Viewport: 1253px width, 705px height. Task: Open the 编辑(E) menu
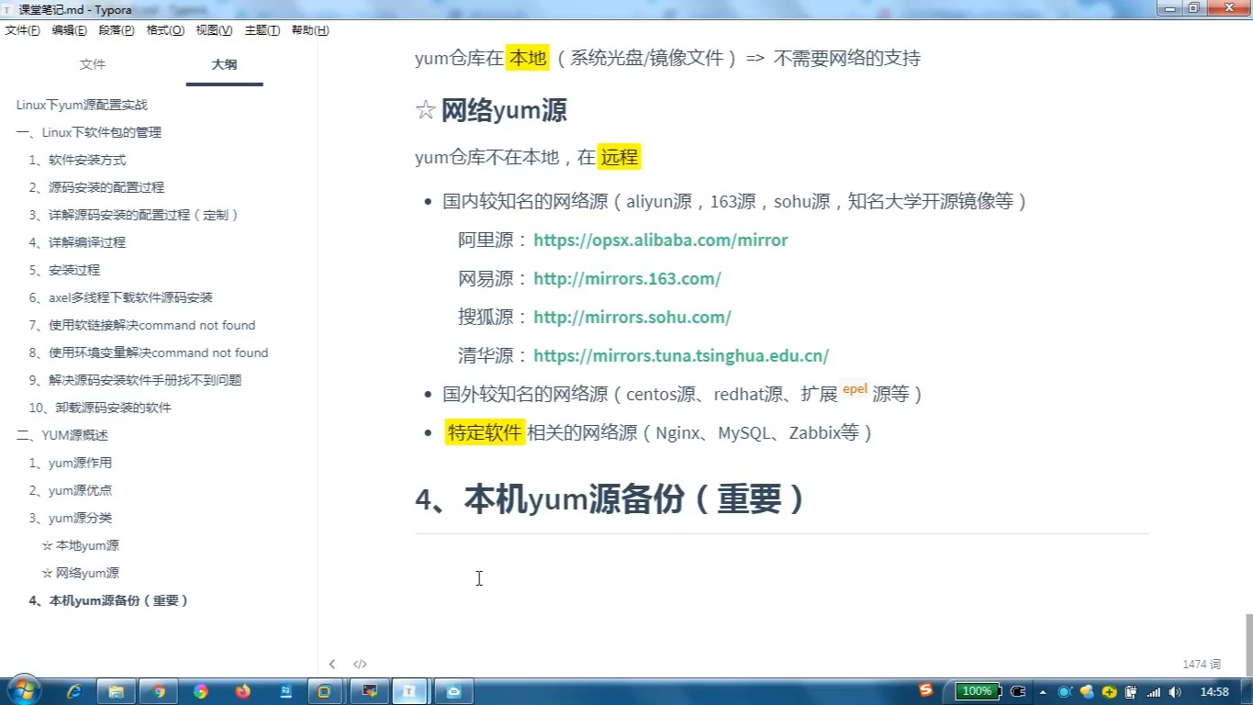coord(70,30)
